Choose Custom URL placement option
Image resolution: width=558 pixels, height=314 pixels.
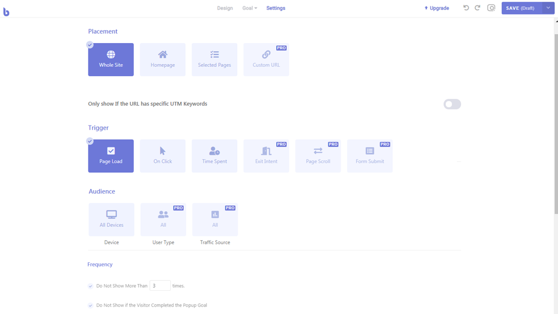pos(266,59)
